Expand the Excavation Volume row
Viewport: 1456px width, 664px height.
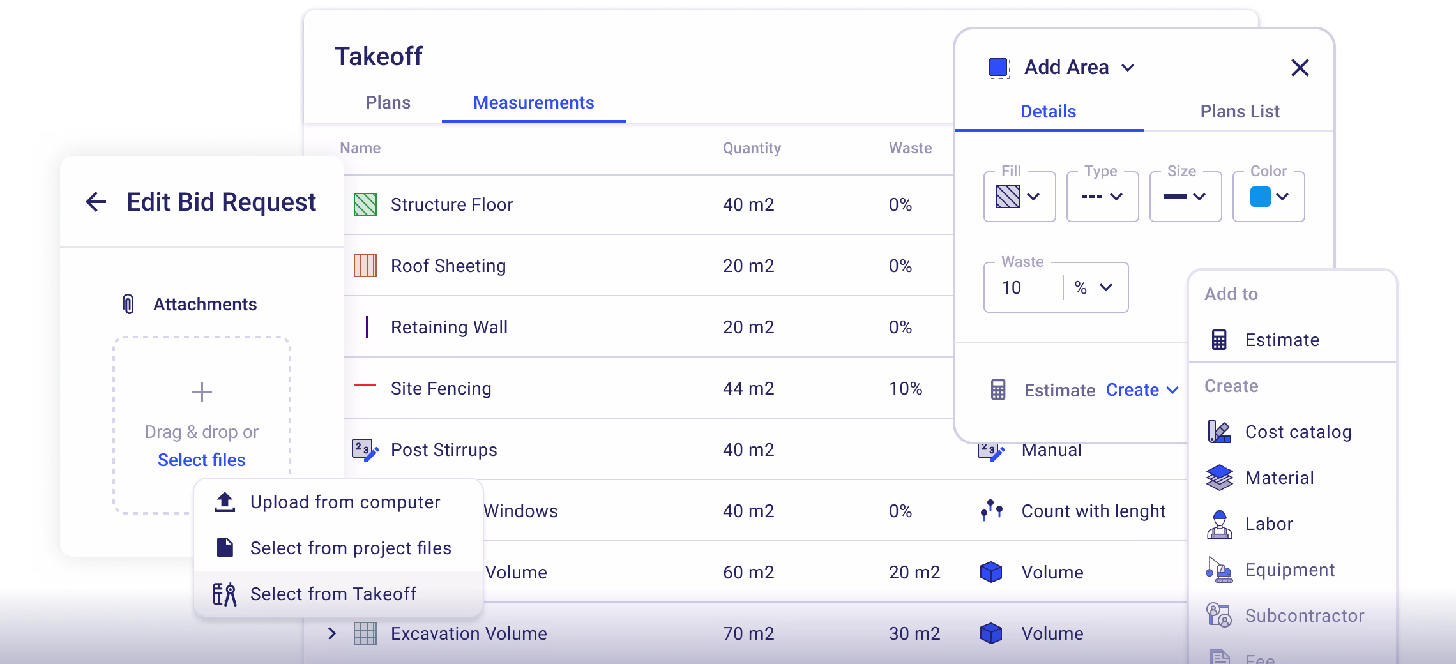pyautogui.click(x=331, y=633)
